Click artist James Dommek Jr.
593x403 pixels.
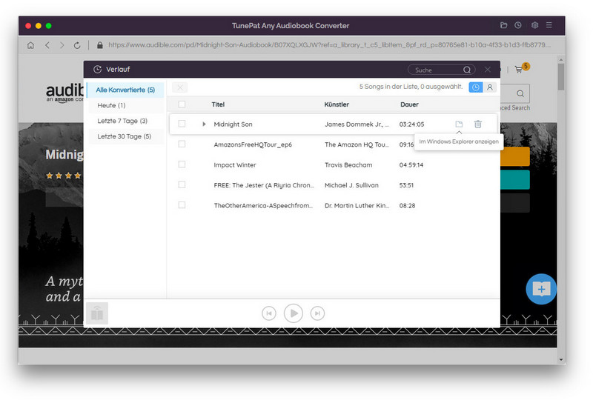(x=357, y=124)
